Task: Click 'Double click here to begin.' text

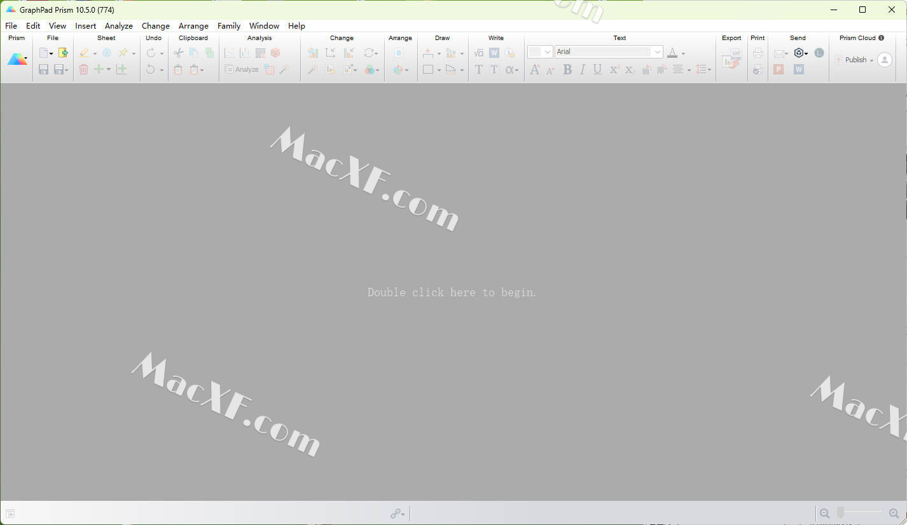Action: point(452,292)
